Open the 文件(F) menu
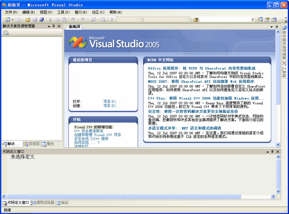Screen dimensions: 289x214 (x=11, y=12)
